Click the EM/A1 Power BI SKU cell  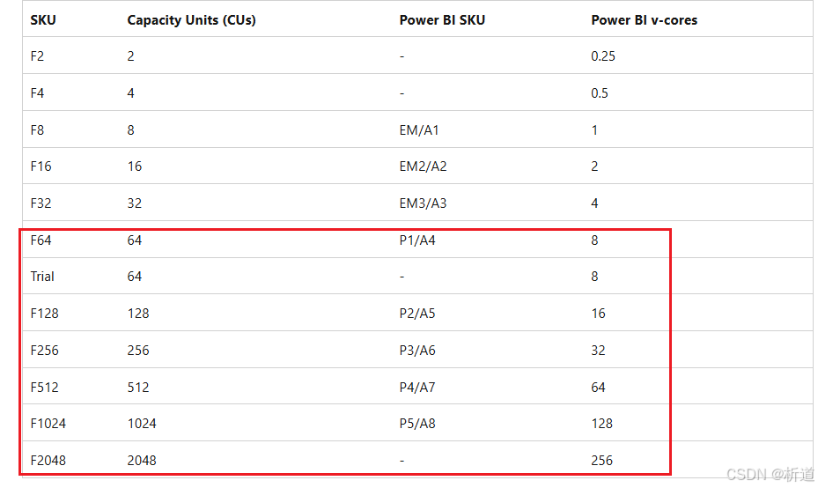click(419, 130)
